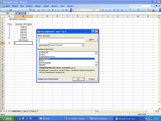Click the Найти button

point(91,39)
